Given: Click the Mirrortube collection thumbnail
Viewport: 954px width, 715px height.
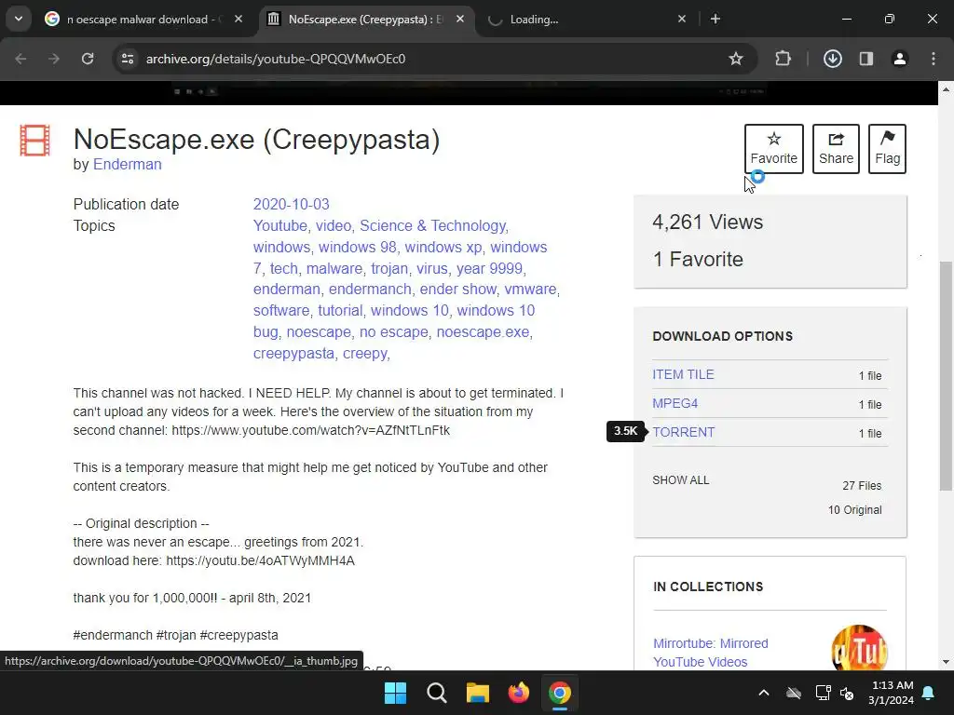Looking at the screenshot, I should [x=859, y=648].
